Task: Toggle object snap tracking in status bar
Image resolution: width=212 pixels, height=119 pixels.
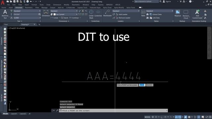Action: 177,117
